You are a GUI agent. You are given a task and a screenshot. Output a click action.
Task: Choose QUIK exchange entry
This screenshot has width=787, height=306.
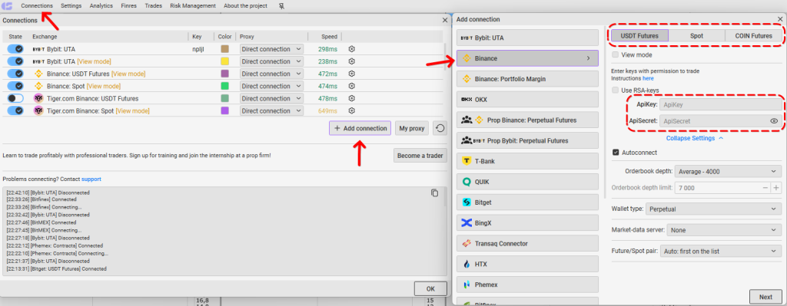(x=527, y=182)
